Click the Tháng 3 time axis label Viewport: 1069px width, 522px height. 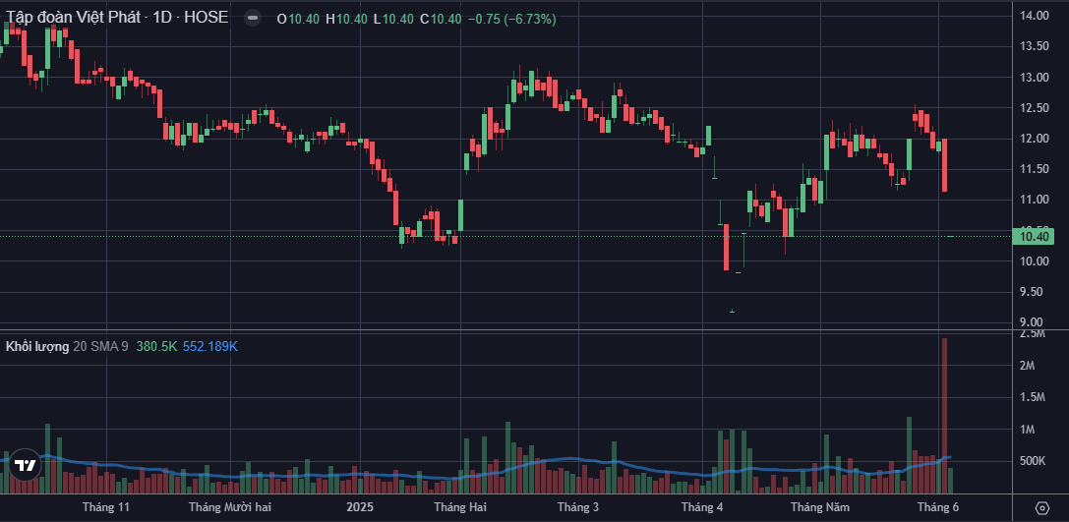pyautogui.click(x=578, y=507)
